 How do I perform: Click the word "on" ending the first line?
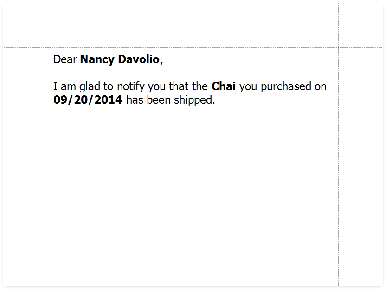pos(321,87)
